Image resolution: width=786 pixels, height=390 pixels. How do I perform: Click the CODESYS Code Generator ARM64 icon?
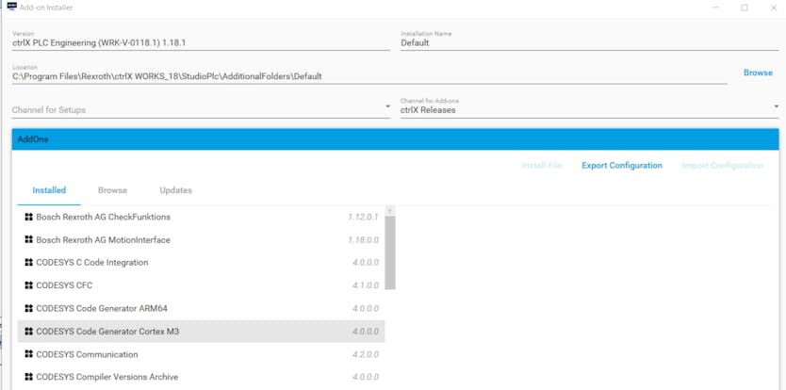point(28,309)
